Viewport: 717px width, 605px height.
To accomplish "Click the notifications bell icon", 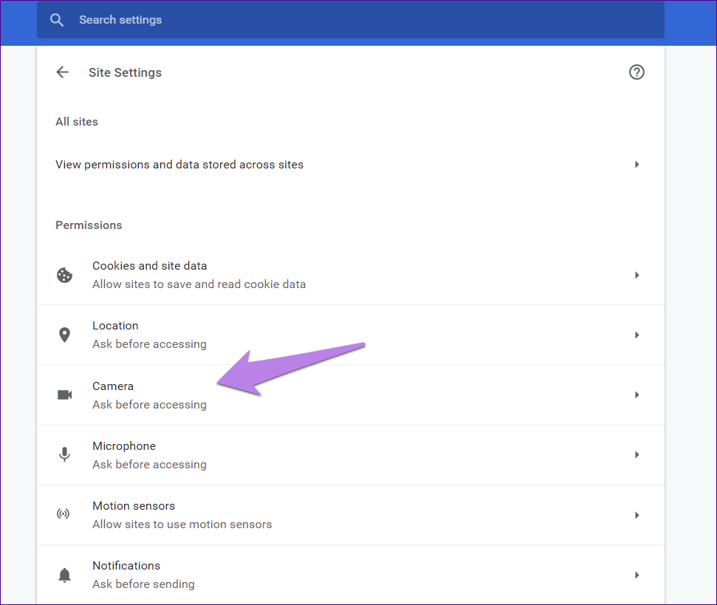I will 65,575.
